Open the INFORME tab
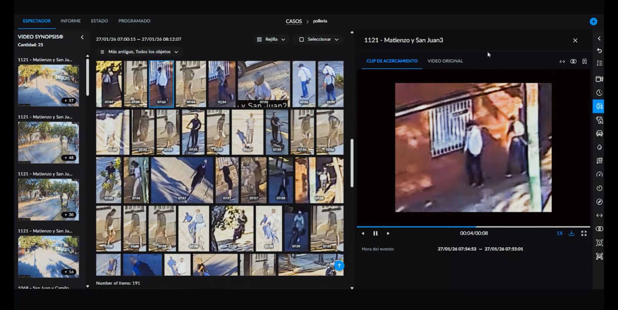 (x=70, y=21)
